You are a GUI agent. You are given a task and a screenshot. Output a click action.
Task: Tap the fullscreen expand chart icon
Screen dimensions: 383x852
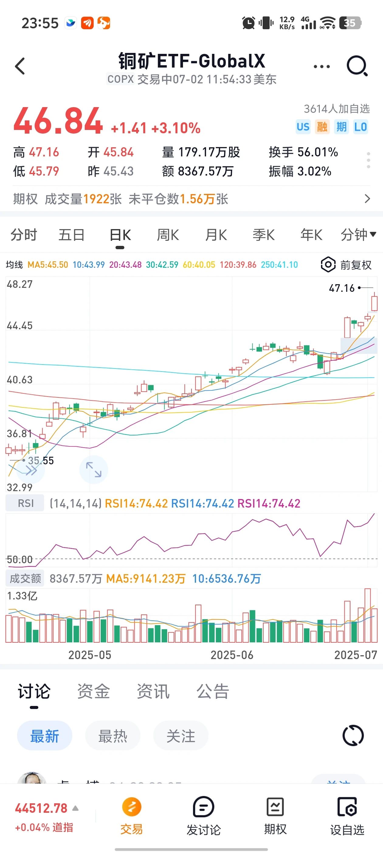click(94, 470)
